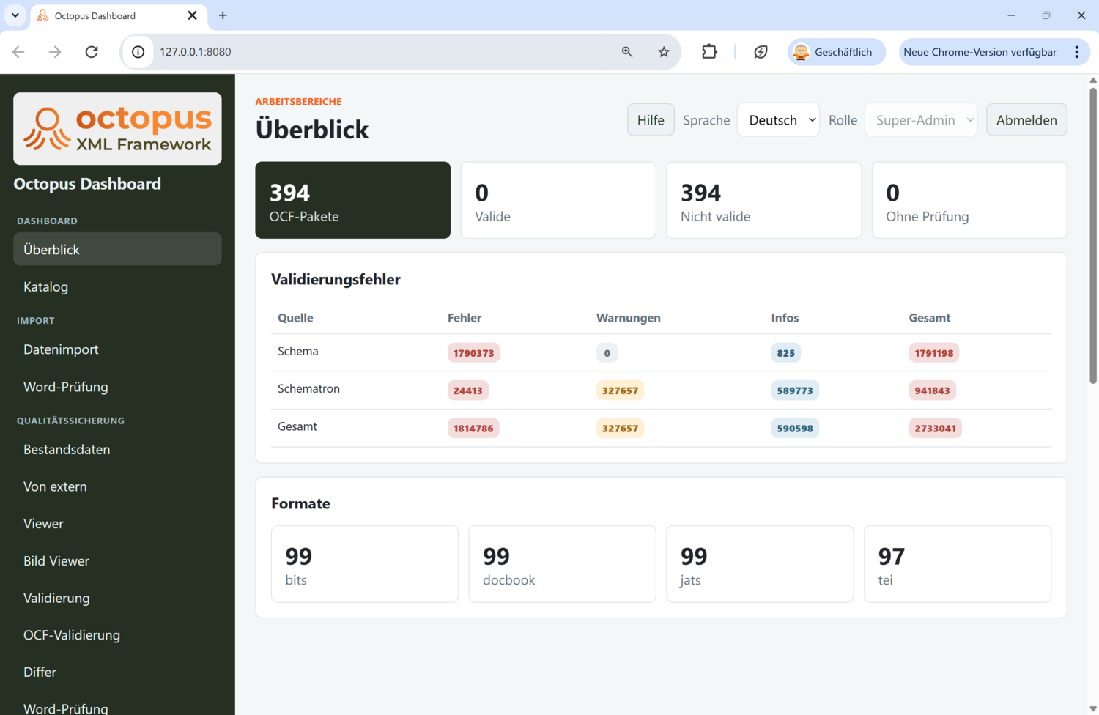Open the Sprache dropdown set to Deutsch
The image size is (1099, 715).
coord(778,120)
